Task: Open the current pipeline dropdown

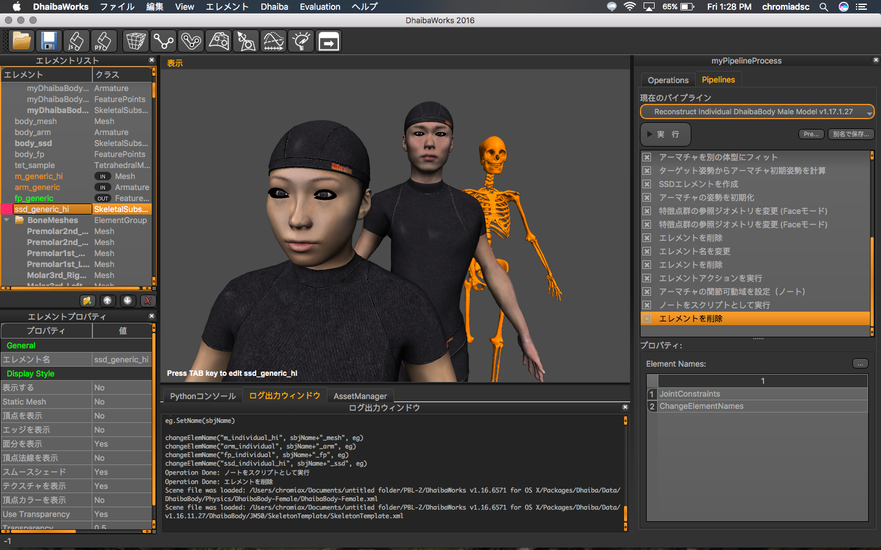Action: (x=757, y=112)
